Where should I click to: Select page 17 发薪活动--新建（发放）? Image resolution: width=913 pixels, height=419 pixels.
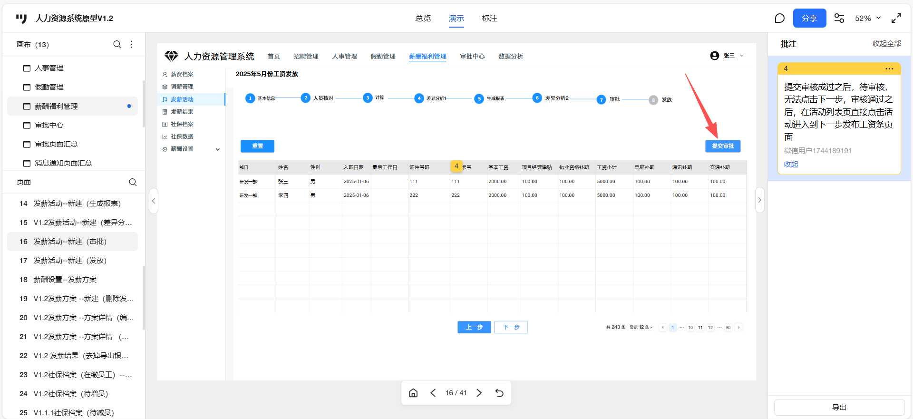click(70, 261)
